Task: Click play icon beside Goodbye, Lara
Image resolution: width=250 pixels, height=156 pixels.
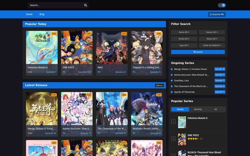Action: tap(172, 80)
